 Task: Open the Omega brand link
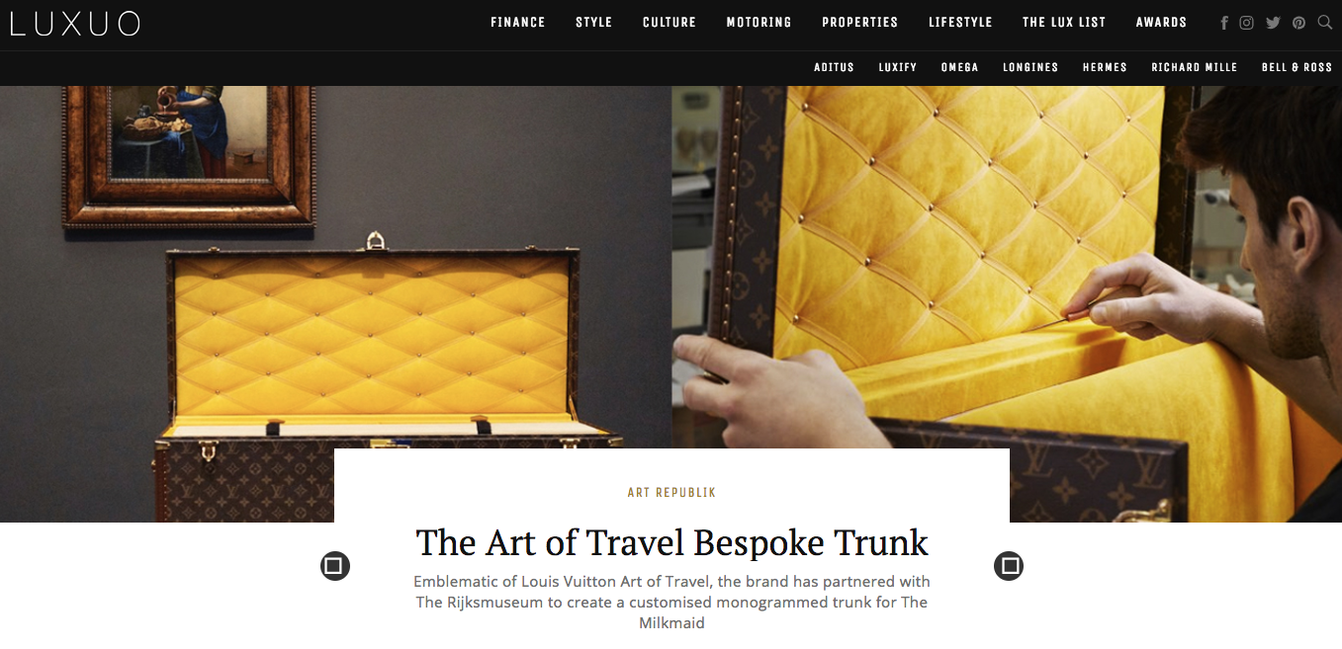(959, 67)
